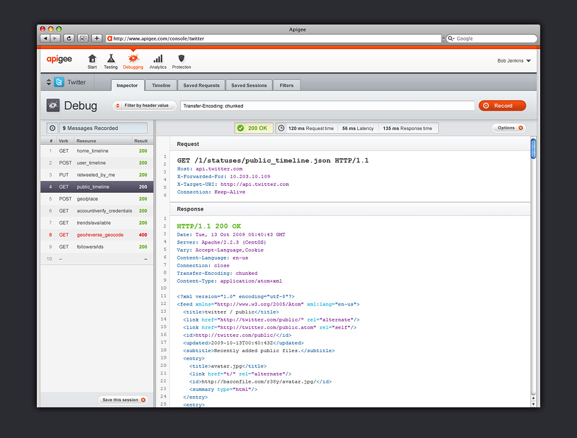Click the response pane vertical scrollbar thumb
Image resolution: width=577 pixels, height=438 pixels.
coord(533,148)
